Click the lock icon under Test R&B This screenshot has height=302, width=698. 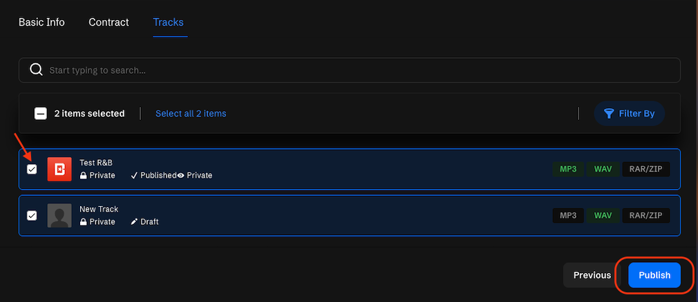click(x=84, y=176)
